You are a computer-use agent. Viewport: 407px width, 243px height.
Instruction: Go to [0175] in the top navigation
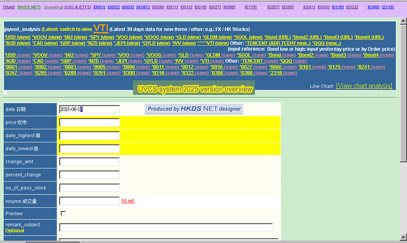251,7
